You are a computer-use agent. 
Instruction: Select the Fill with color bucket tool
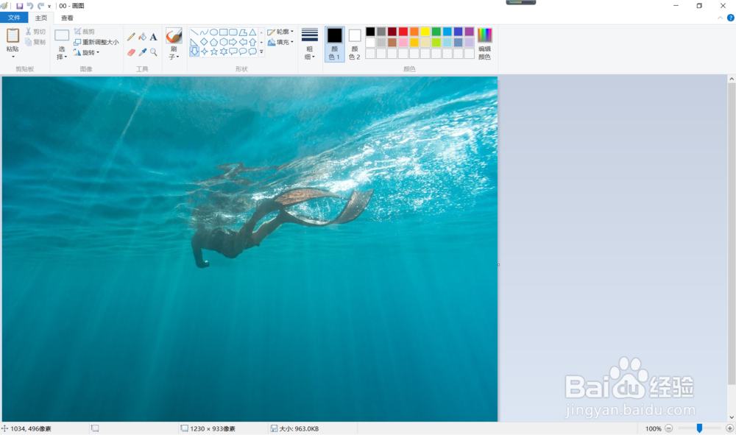point(142,37)
